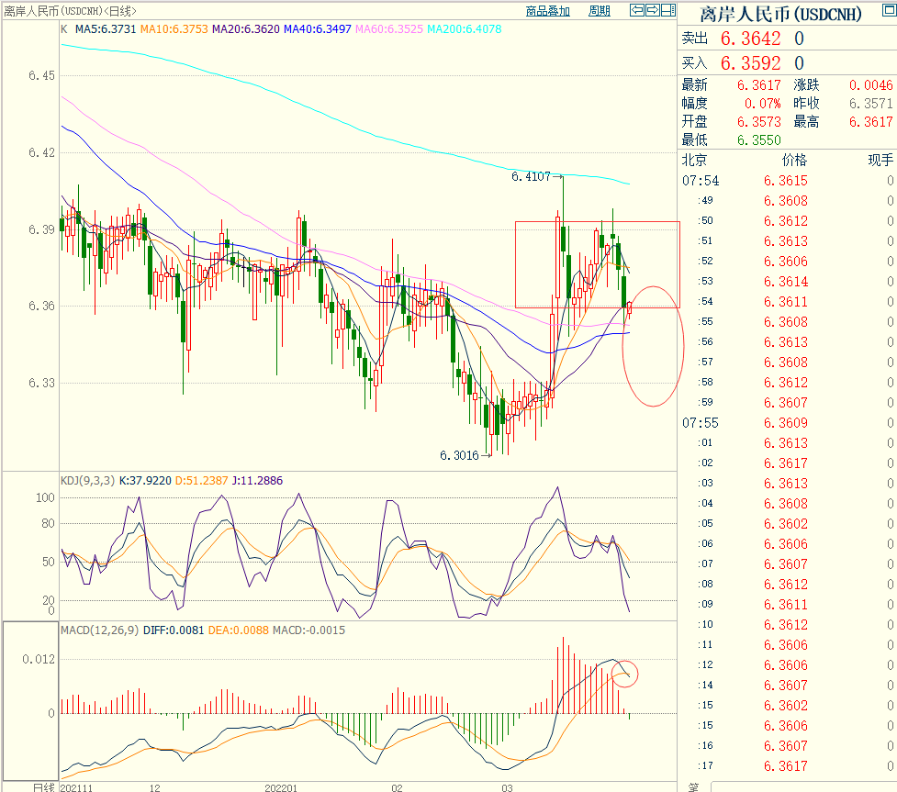The width and height of the screenshot is (897, 792).
Task: Click the 买入 buy price 6.3592
Action: [750, 63]
